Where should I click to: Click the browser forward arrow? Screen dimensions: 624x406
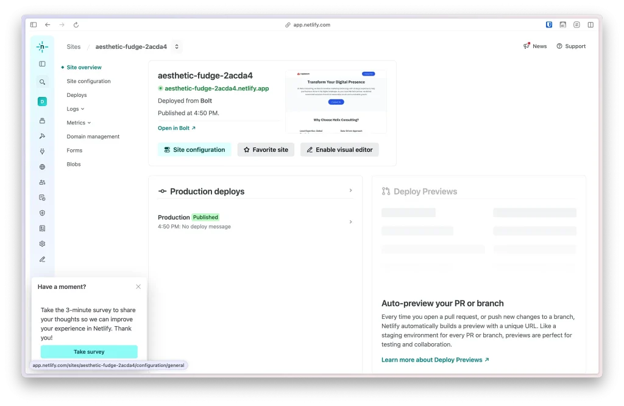62,24
